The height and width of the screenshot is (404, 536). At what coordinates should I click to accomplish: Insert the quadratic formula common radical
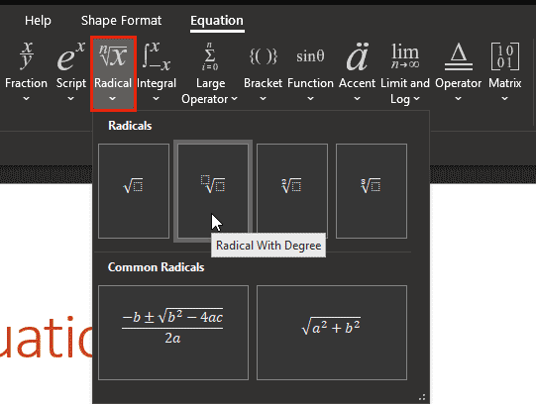[x=173, y=333]
